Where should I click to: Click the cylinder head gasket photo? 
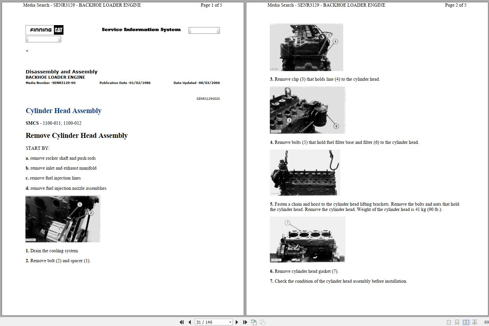[307, 239]
